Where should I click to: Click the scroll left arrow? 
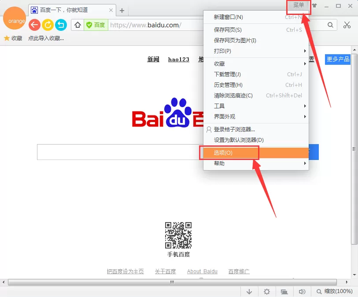pos(4,282)
